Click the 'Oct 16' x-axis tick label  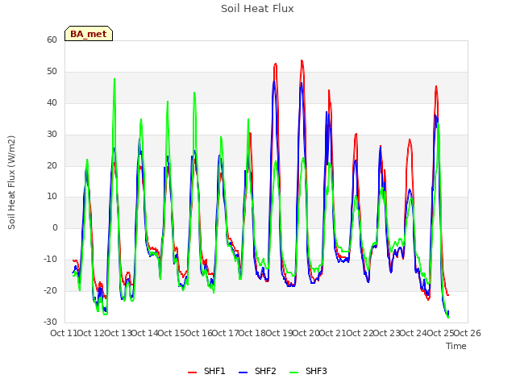pos(199,333)
